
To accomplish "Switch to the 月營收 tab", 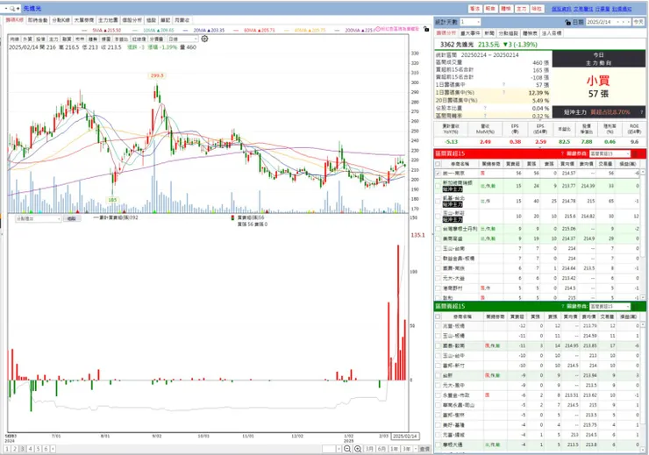I will click(182, 20).
